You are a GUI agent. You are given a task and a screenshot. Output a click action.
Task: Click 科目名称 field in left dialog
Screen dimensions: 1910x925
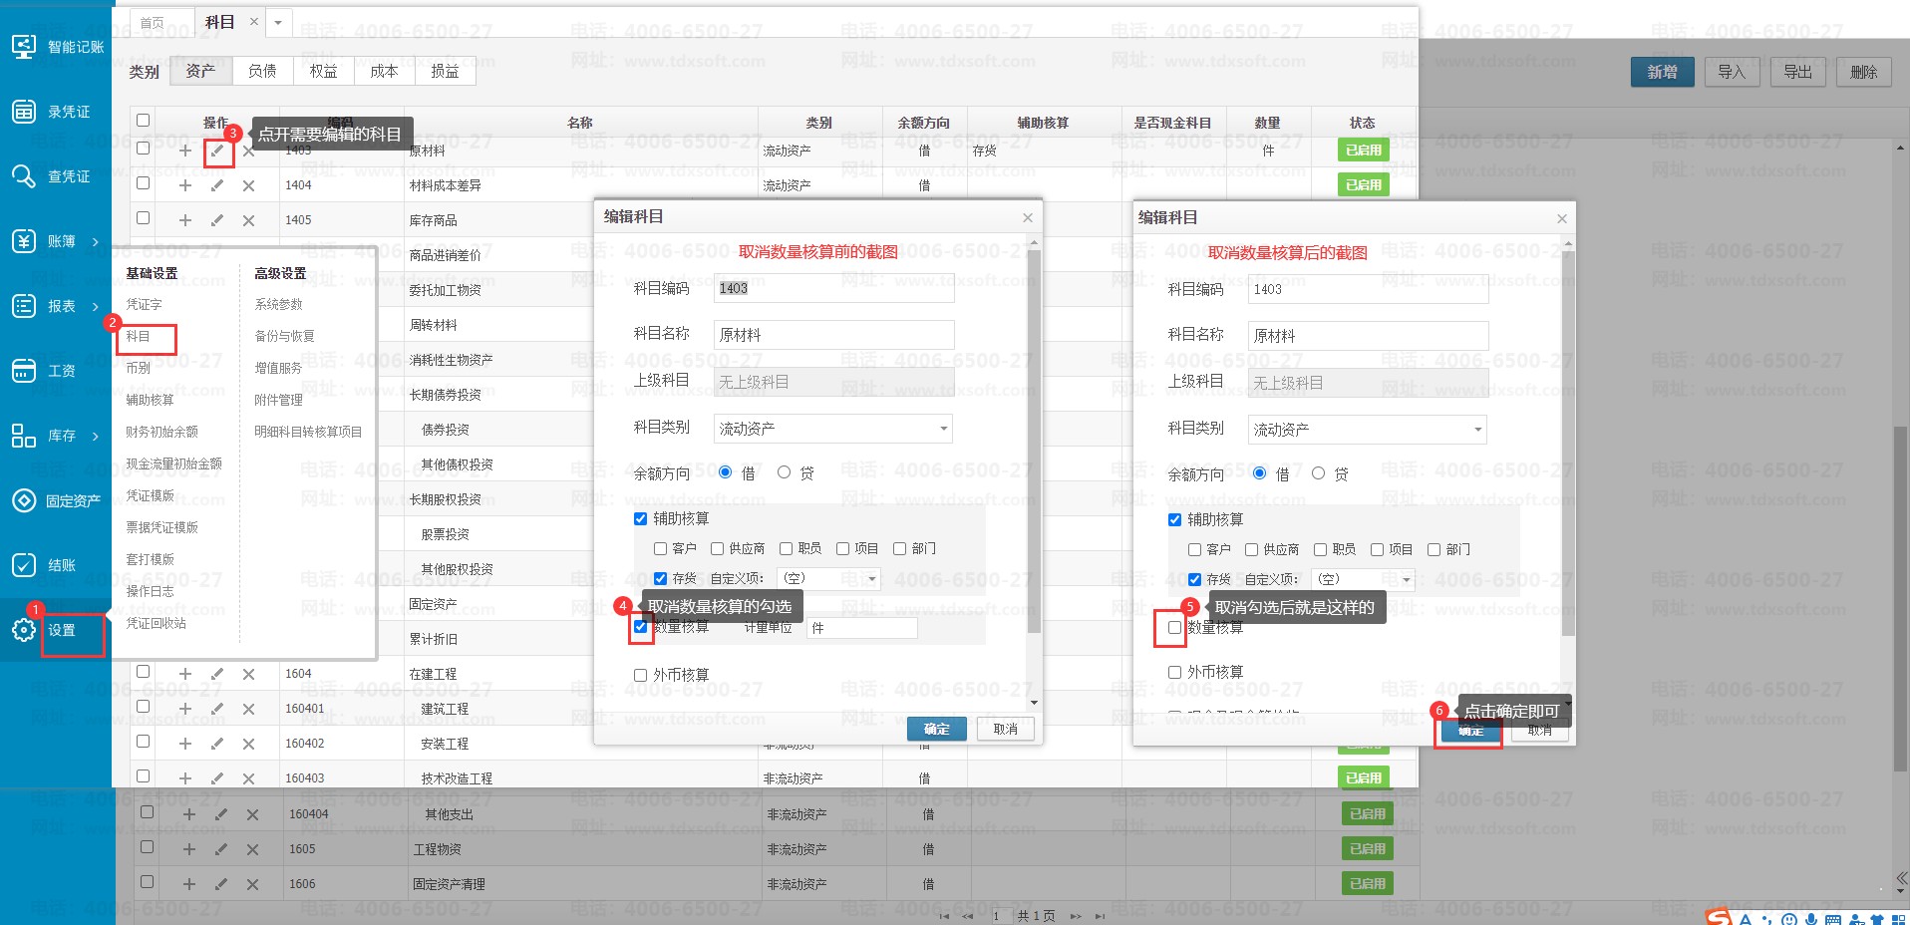coord(833,335)
